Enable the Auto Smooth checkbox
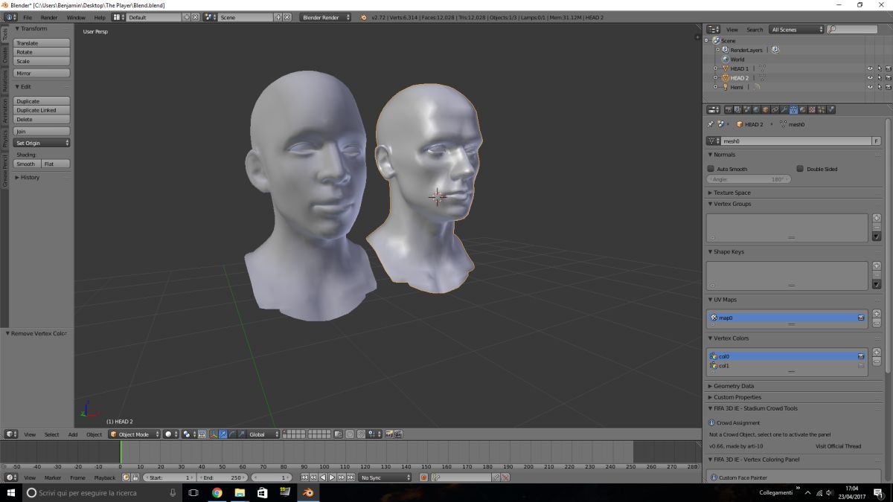893x502 pixels. pyautogui.click(x=711, y=169)
